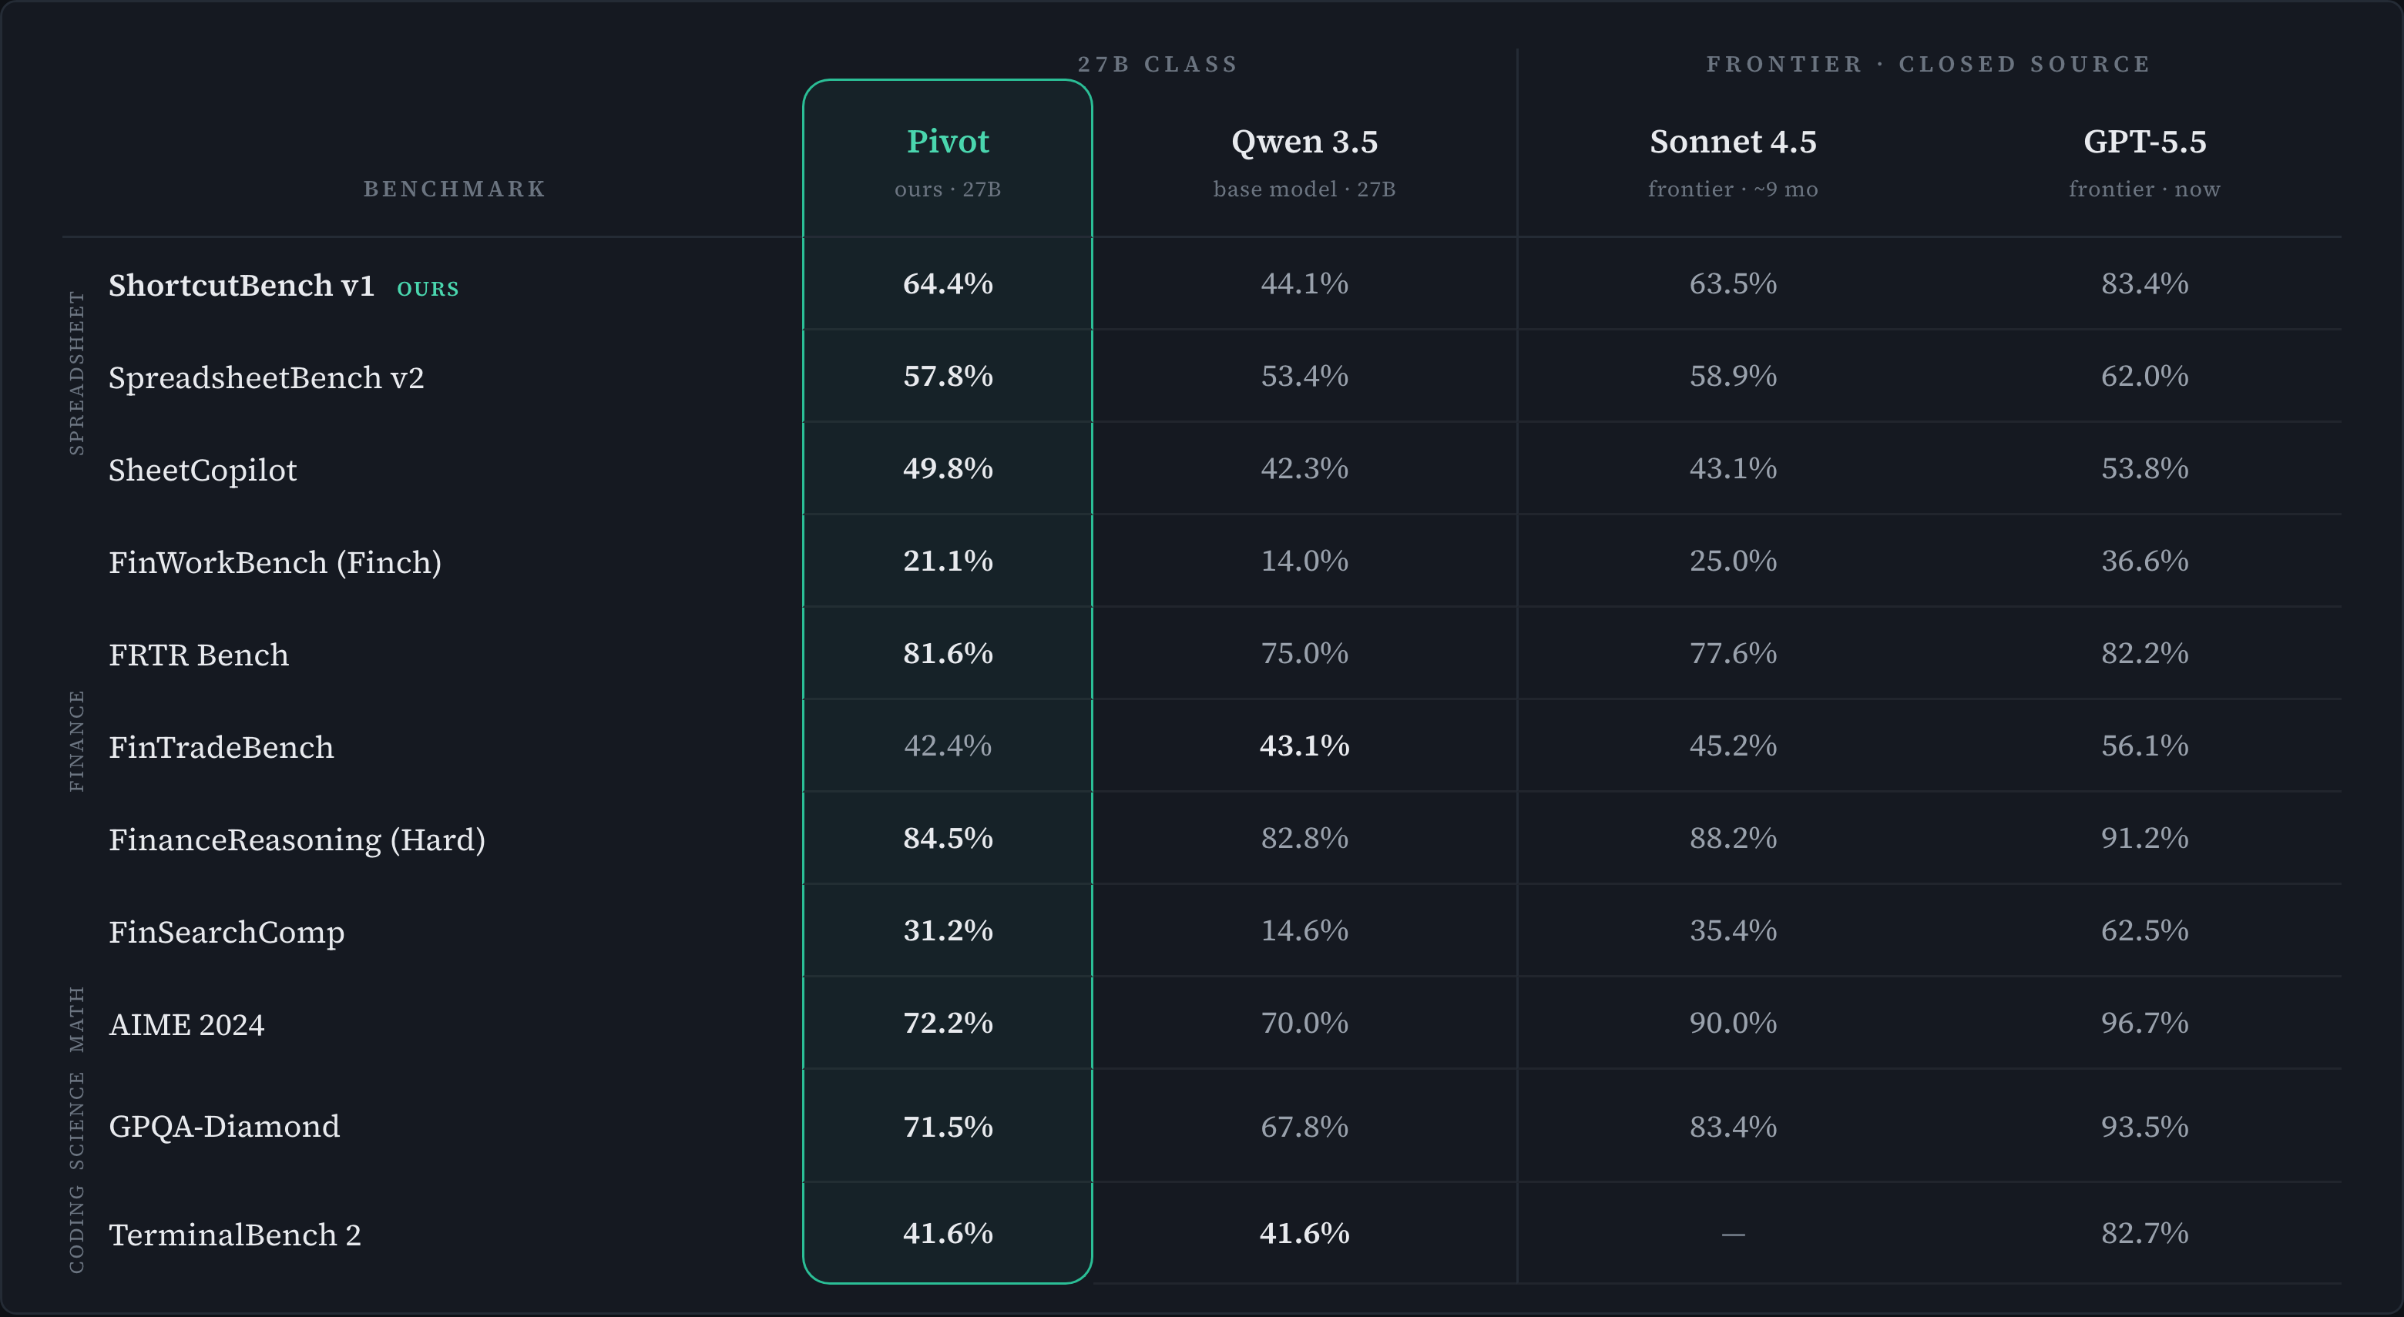This screenshot has width=2404, height=1317.
Task: Select the SheetCopilot row label
Action: tap(203, 470)
